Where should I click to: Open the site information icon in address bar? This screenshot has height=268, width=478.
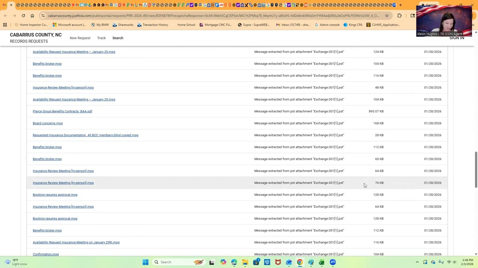coord(43,16)
